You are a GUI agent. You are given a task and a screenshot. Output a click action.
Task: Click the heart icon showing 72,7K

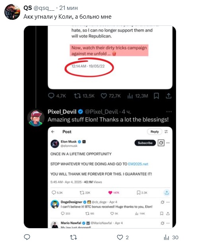[x=104, y=96]
